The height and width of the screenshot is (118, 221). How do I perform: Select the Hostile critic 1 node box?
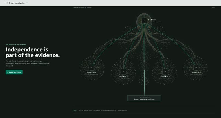pyautogui.click(x=91, y=68)
